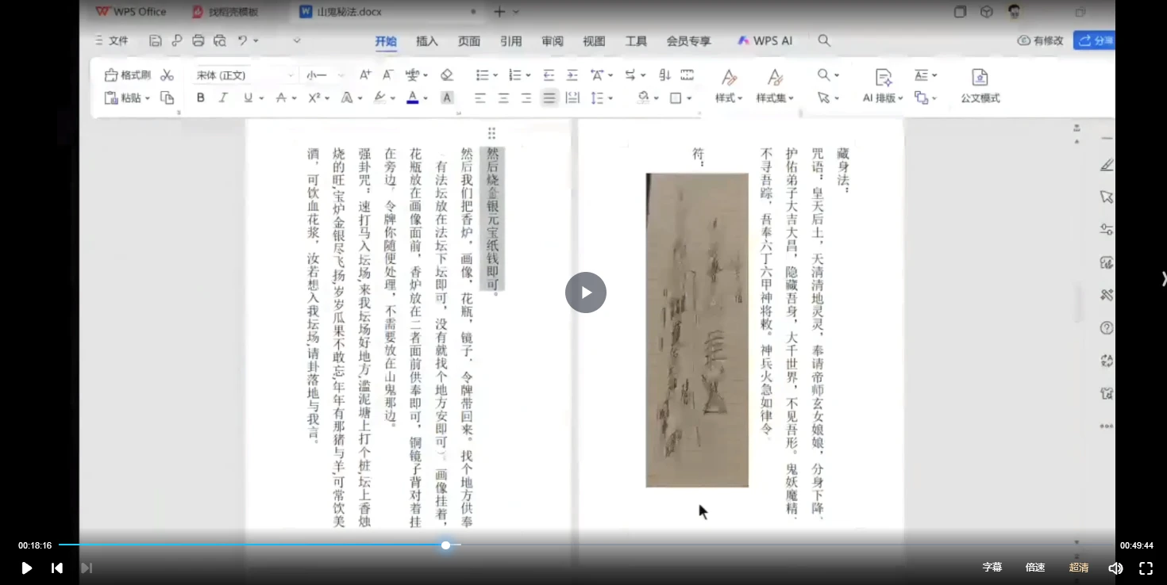Click the Print icon in quick access toolbar
1167x585 pixels.
pyautogui.click(x=198, y=40)
